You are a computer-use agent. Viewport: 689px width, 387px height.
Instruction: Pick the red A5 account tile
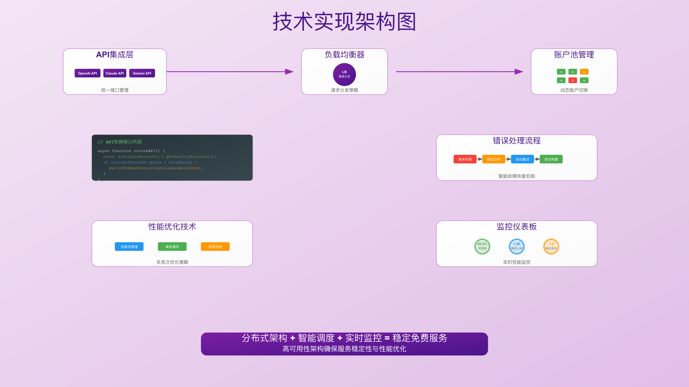pyautogui.click(x=573, y=80)
